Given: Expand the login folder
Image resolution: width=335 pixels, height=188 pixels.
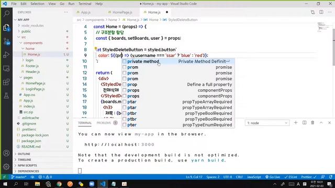Looking at the screenshot, I should pos(29,60).
